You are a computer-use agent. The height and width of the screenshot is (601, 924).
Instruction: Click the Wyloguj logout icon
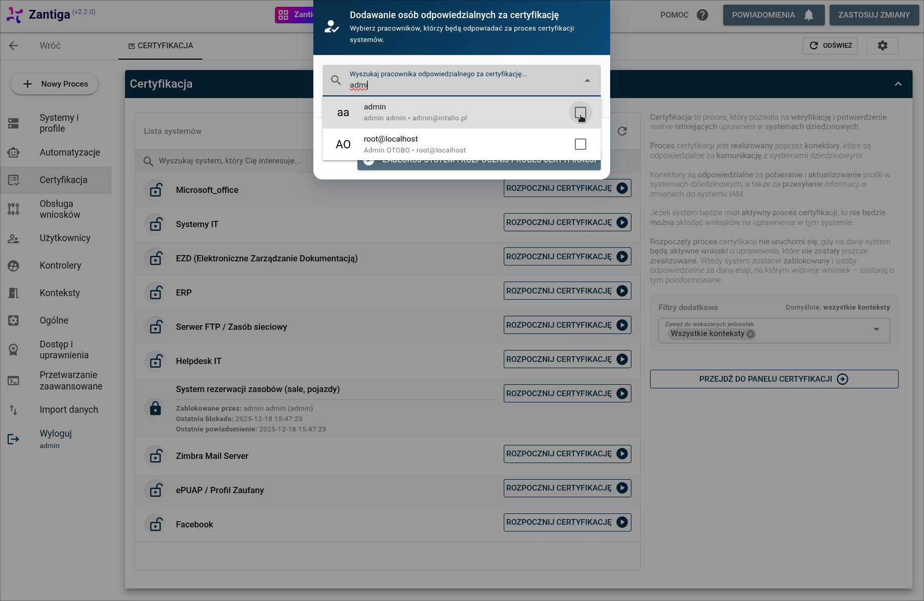13,439
